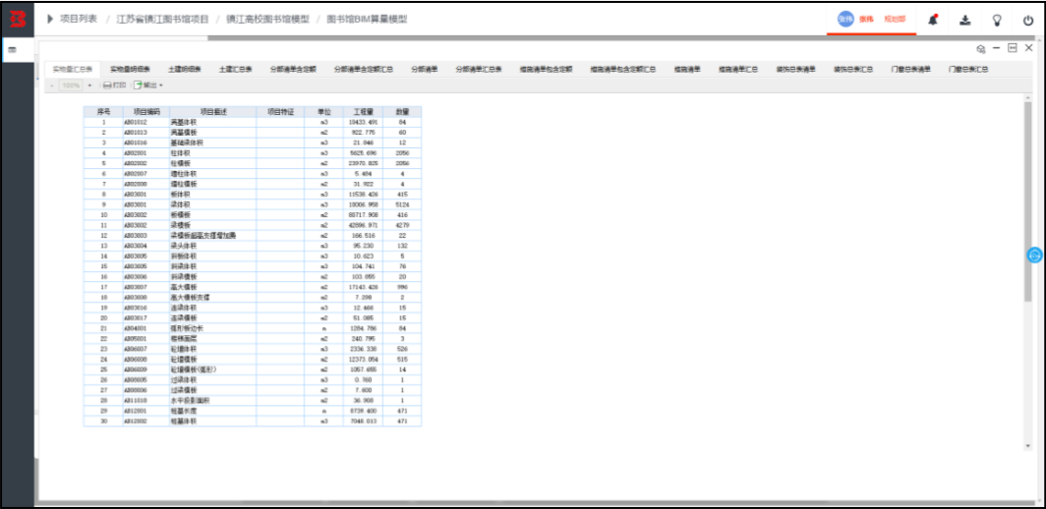Click the zoom in plus button
1046x509 pixels.
pos(89,85)
